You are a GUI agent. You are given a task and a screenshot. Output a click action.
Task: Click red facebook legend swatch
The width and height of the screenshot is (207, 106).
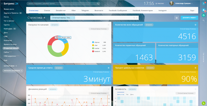click(x=93, y=51)
